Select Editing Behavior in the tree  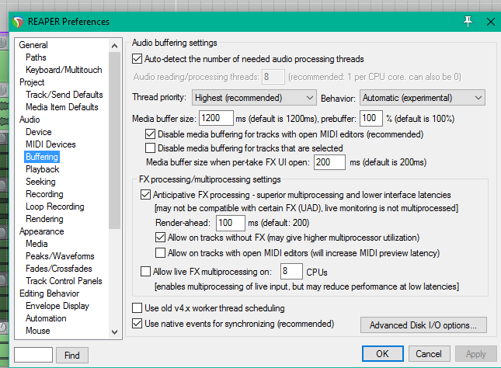(49, 294)
